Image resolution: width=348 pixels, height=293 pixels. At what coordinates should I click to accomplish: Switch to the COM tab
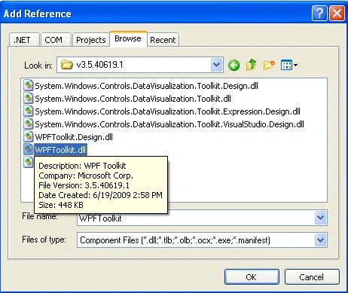56,40
